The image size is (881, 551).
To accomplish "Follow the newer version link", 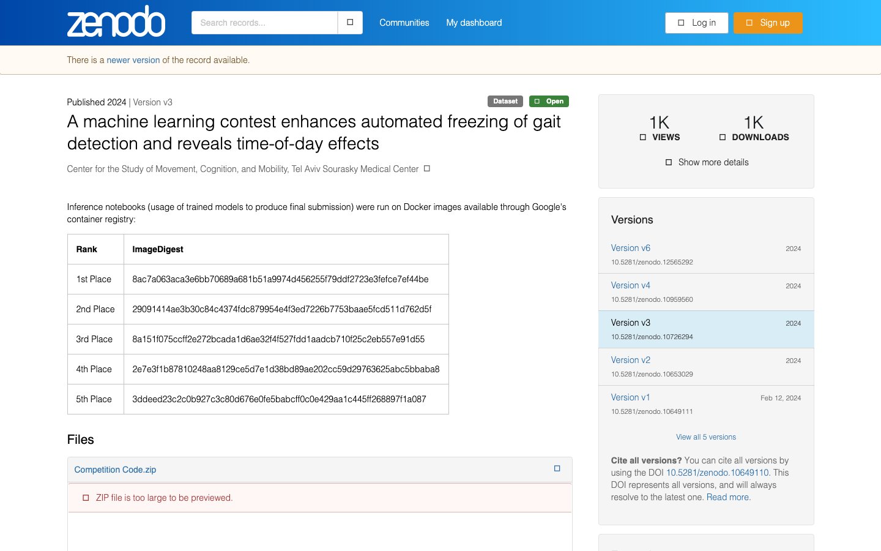I will [133, 60].
